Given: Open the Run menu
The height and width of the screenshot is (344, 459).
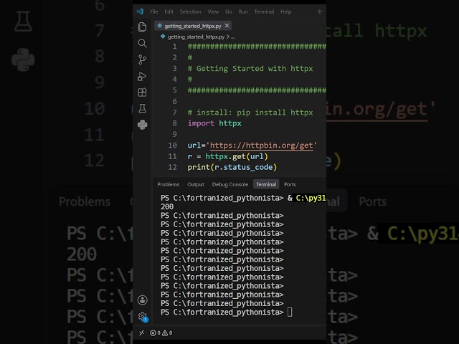Looking at the screenshot, I should click(x=243, y=11).
